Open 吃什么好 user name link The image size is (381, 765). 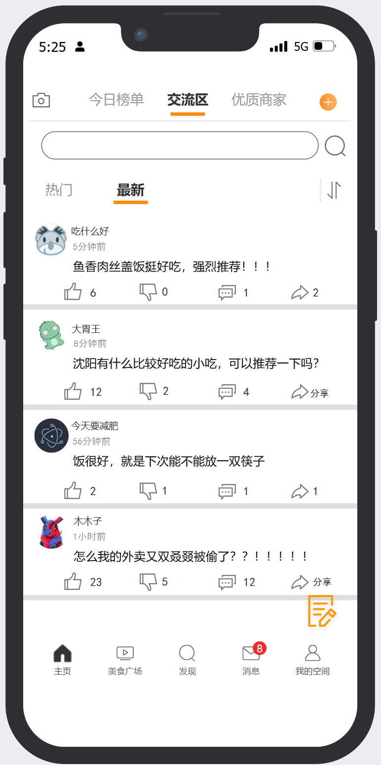coord(90,231)
